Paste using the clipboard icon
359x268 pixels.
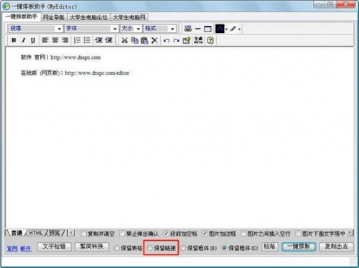(x=144, y=40)
